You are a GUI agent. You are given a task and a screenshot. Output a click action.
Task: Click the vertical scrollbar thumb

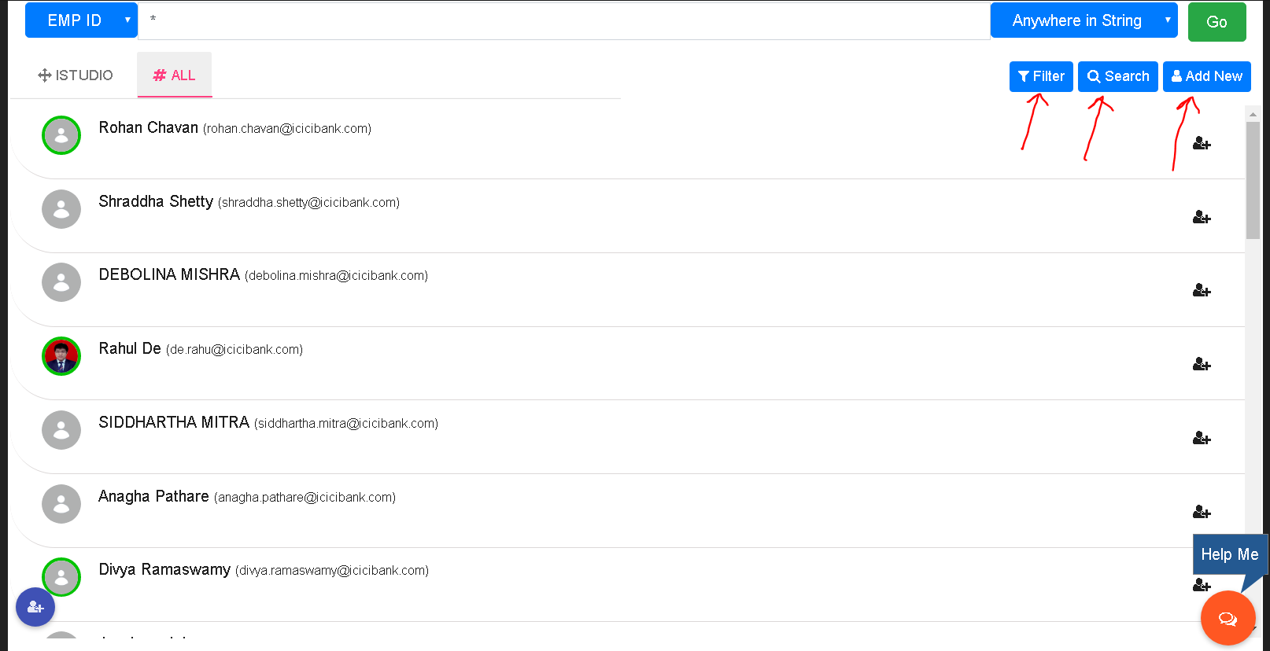click(x=1253, y=180)
